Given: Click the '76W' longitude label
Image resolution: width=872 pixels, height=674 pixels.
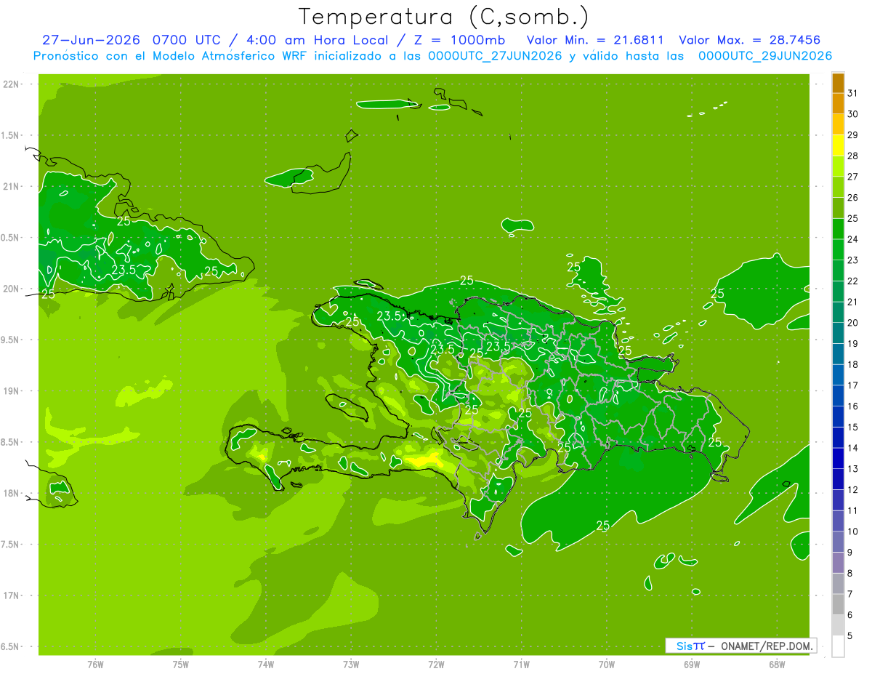Looking at the screenshot, I should pos(95,665).
